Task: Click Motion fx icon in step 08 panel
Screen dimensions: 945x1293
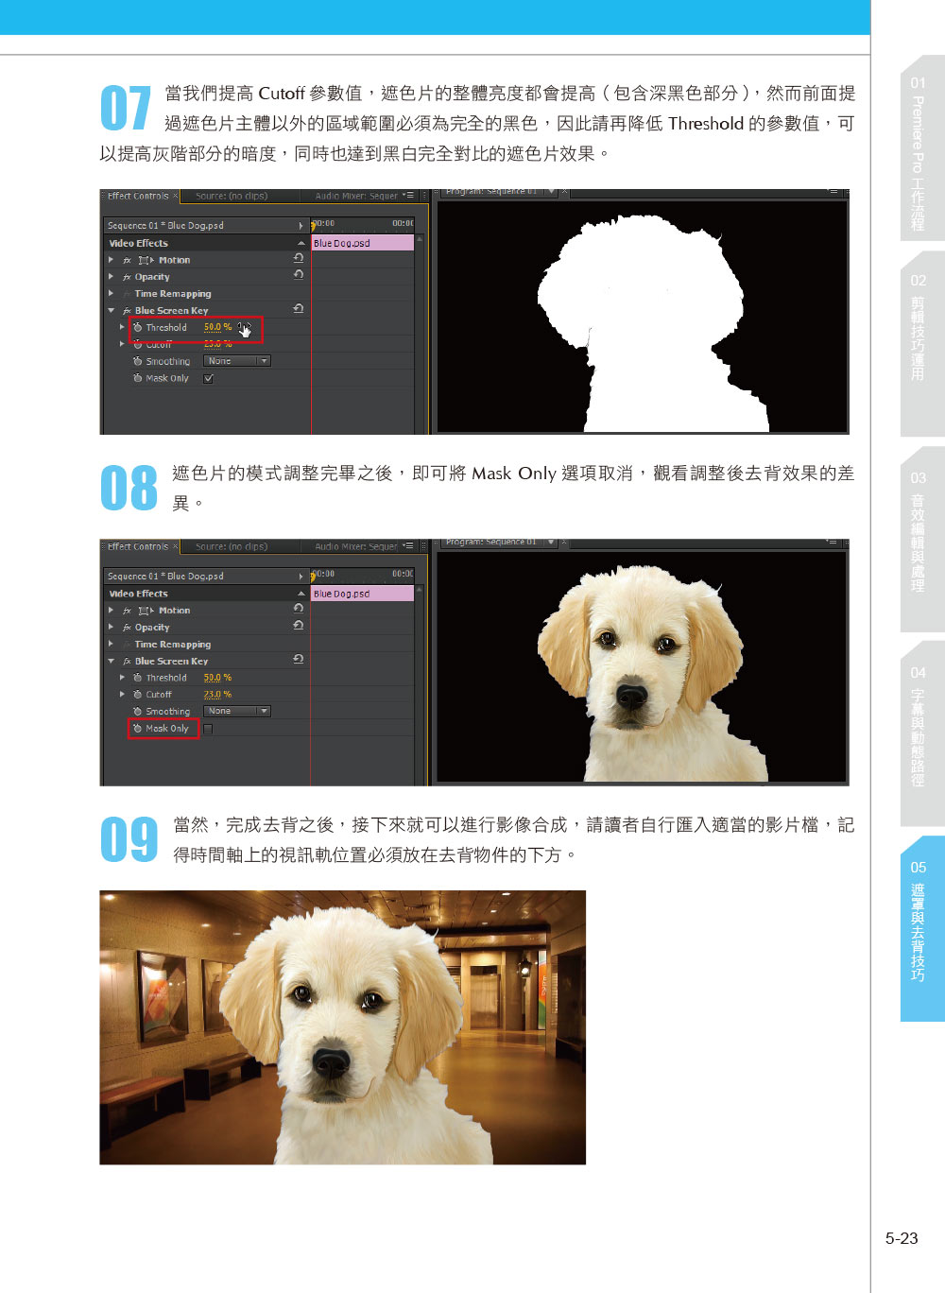Action: pyautogui.click(x=127, y=611)
